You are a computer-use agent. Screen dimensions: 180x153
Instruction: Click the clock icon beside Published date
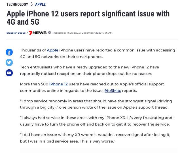[x=50, y=33]
